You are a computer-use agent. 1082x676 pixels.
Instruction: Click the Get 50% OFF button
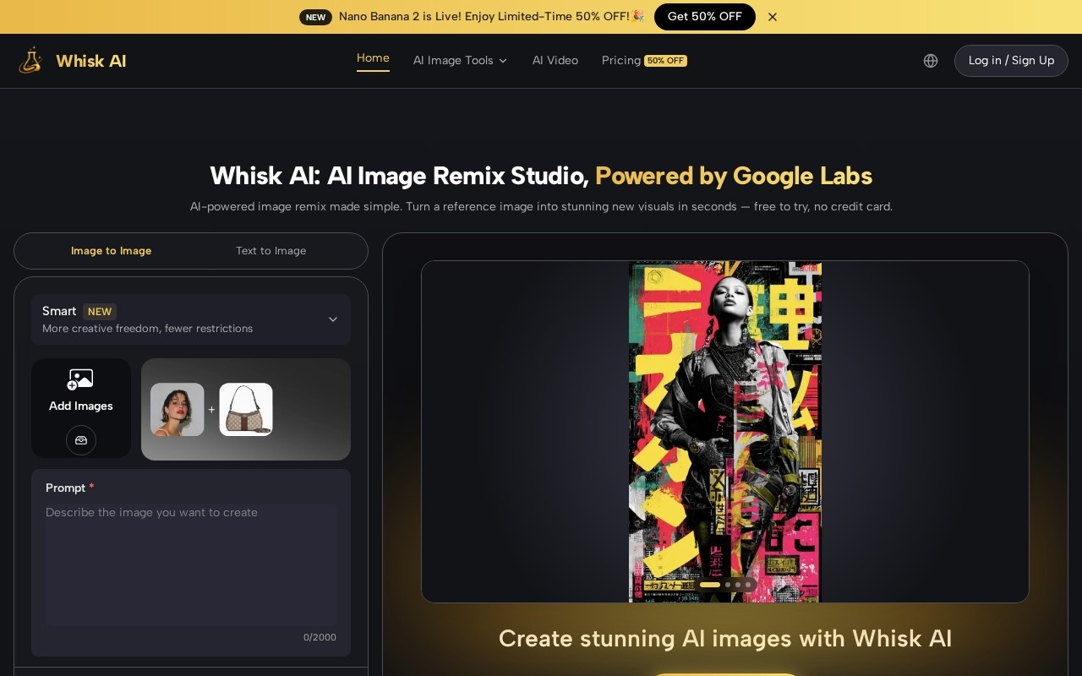pos(705,17)
